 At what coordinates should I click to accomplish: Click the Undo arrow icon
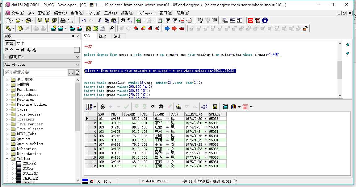pyautogui.click(x=84, y=20)
